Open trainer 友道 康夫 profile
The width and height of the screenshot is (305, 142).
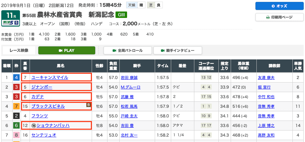[x=266, y=78]
